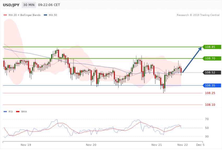Screen dimensions: 222x150
Task: Click the 108.85 resistance price tag
Action: [x=212, y=47]
